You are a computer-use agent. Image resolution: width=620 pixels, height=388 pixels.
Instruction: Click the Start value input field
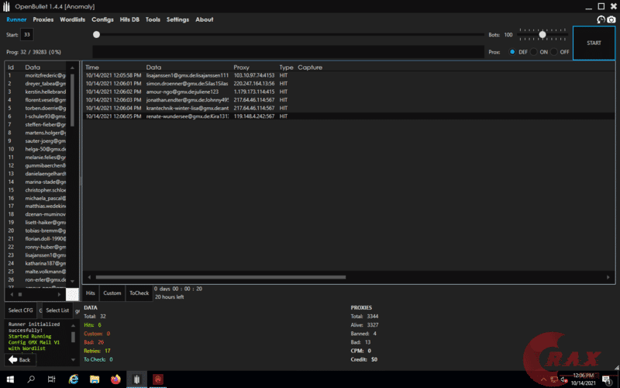[27, 34]
